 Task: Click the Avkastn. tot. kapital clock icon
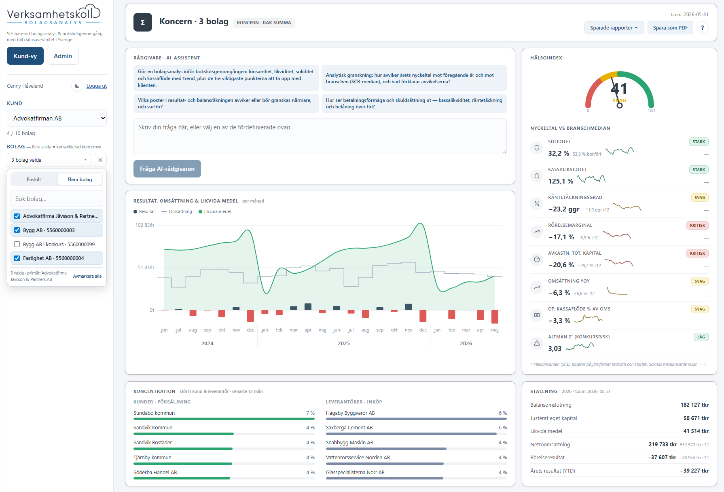click(537, 259)
